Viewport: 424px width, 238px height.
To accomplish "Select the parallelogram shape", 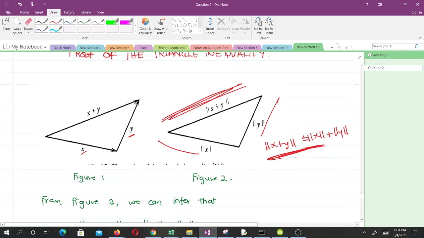I will pyautogui.click(x=190, y=25).
